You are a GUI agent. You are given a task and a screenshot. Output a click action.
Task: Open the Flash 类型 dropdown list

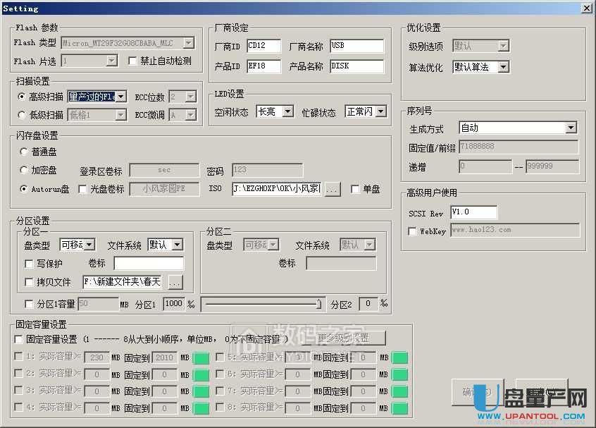point(188,42)
